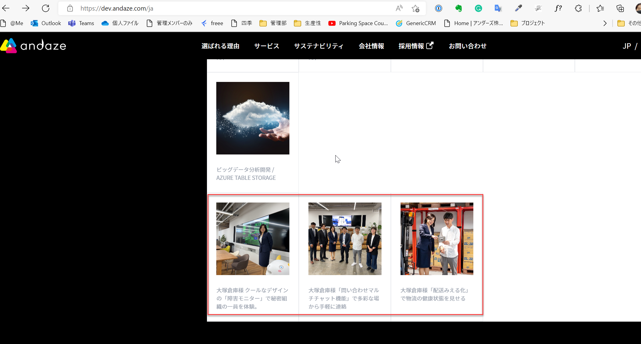Click the andaze logo
This screenshot has height=344, width=641.
coord(33,45)
